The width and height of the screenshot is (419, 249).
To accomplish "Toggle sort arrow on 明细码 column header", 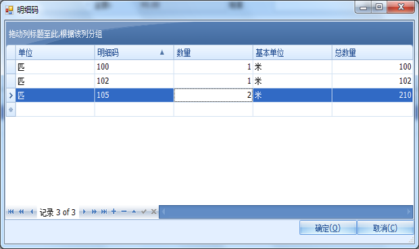I will click(162, 53).
